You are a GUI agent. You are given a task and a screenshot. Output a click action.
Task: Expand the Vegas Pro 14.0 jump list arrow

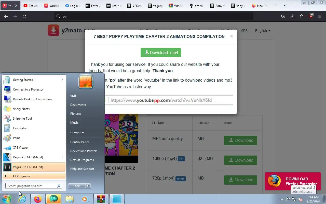[x=62, y=157]
